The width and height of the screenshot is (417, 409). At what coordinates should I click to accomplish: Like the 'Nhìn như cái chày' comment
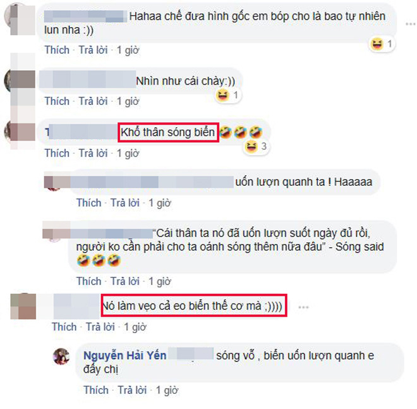57,101
